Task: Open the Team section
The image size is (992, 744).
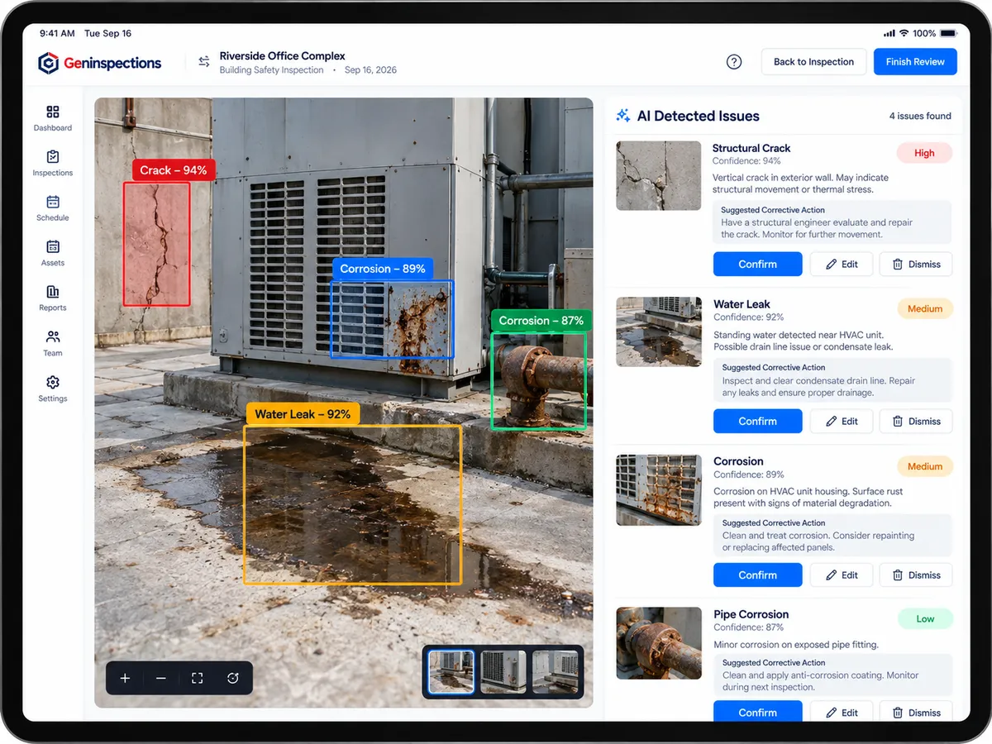Action: tap(53, 343)
